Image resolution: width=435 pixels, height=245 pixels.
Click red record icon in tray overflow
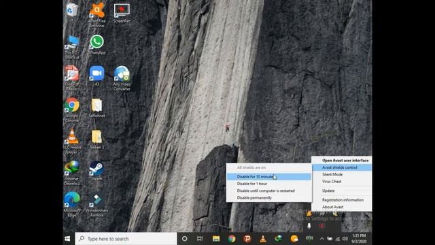(321, 226)
